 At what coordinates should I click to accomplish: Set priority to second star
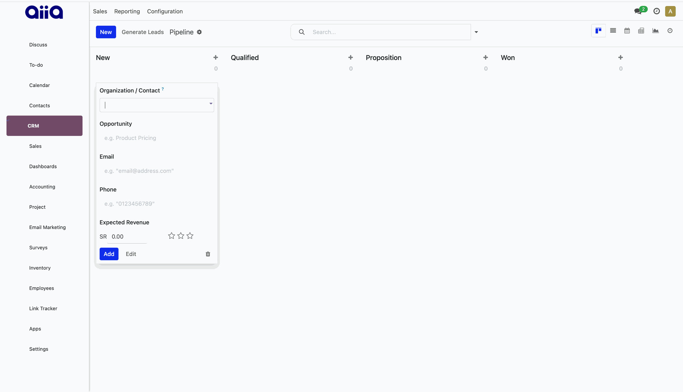[x=181, y=236]
